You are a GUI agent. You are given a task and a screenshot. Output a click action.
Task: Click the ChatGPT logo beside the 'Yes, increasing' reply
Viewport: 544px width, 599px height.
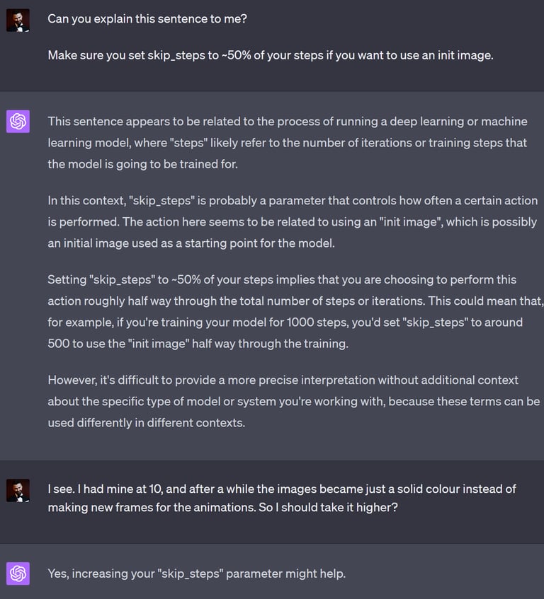pos(18,573)
